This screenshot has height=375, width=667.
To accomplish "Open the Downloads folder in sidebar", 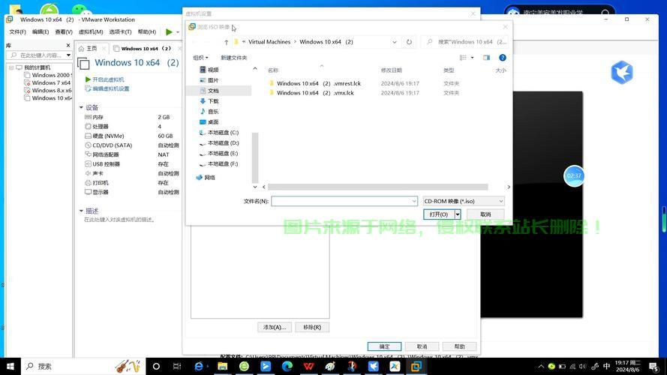I will [x=213, y=101].
